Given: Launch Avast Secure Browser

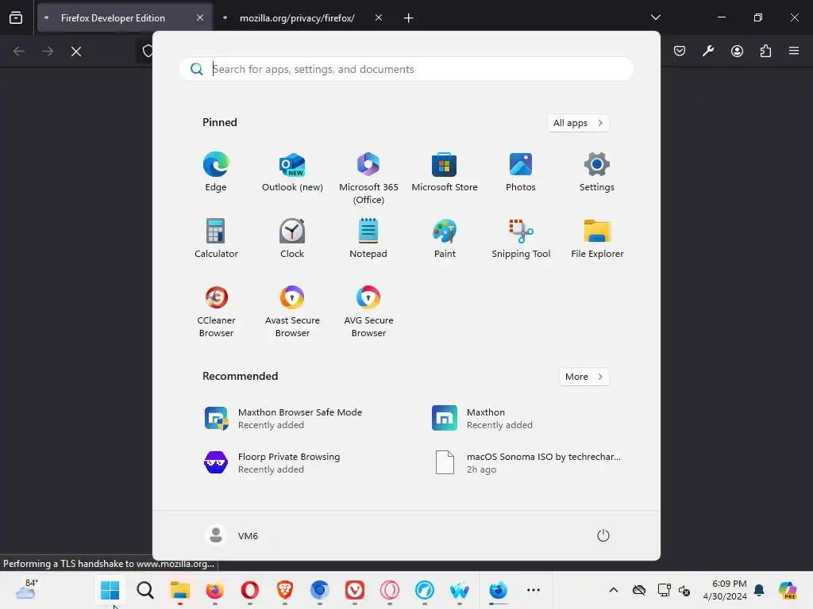Looking at the screenshot, I should [292, 311].
